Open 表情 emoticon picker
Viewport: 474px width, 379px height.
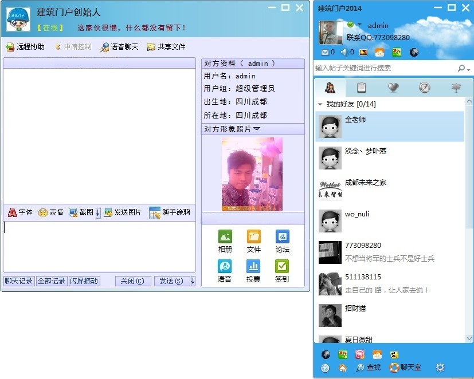(x=51, y=212)
